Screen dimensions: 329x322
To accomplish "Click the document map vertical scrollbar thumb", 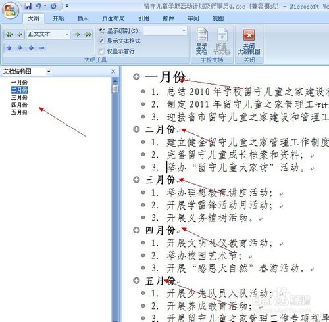I will click(115, 89).
